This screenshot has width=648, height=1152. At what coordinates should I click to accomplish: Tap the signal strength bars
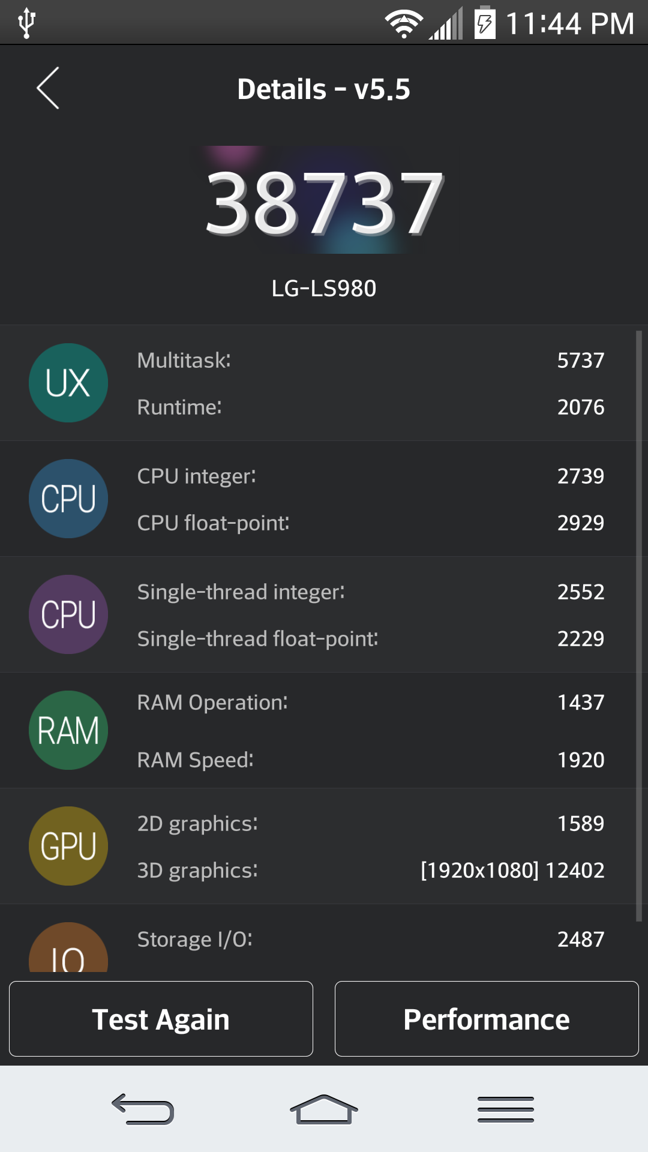446,22
